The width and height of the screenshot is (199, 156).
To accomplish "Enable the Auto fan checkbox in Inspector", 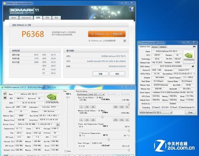I will click(66, 151).
